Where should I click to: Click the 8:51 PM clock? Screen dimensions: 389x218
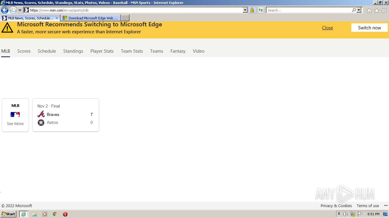(x=373, y=214)
